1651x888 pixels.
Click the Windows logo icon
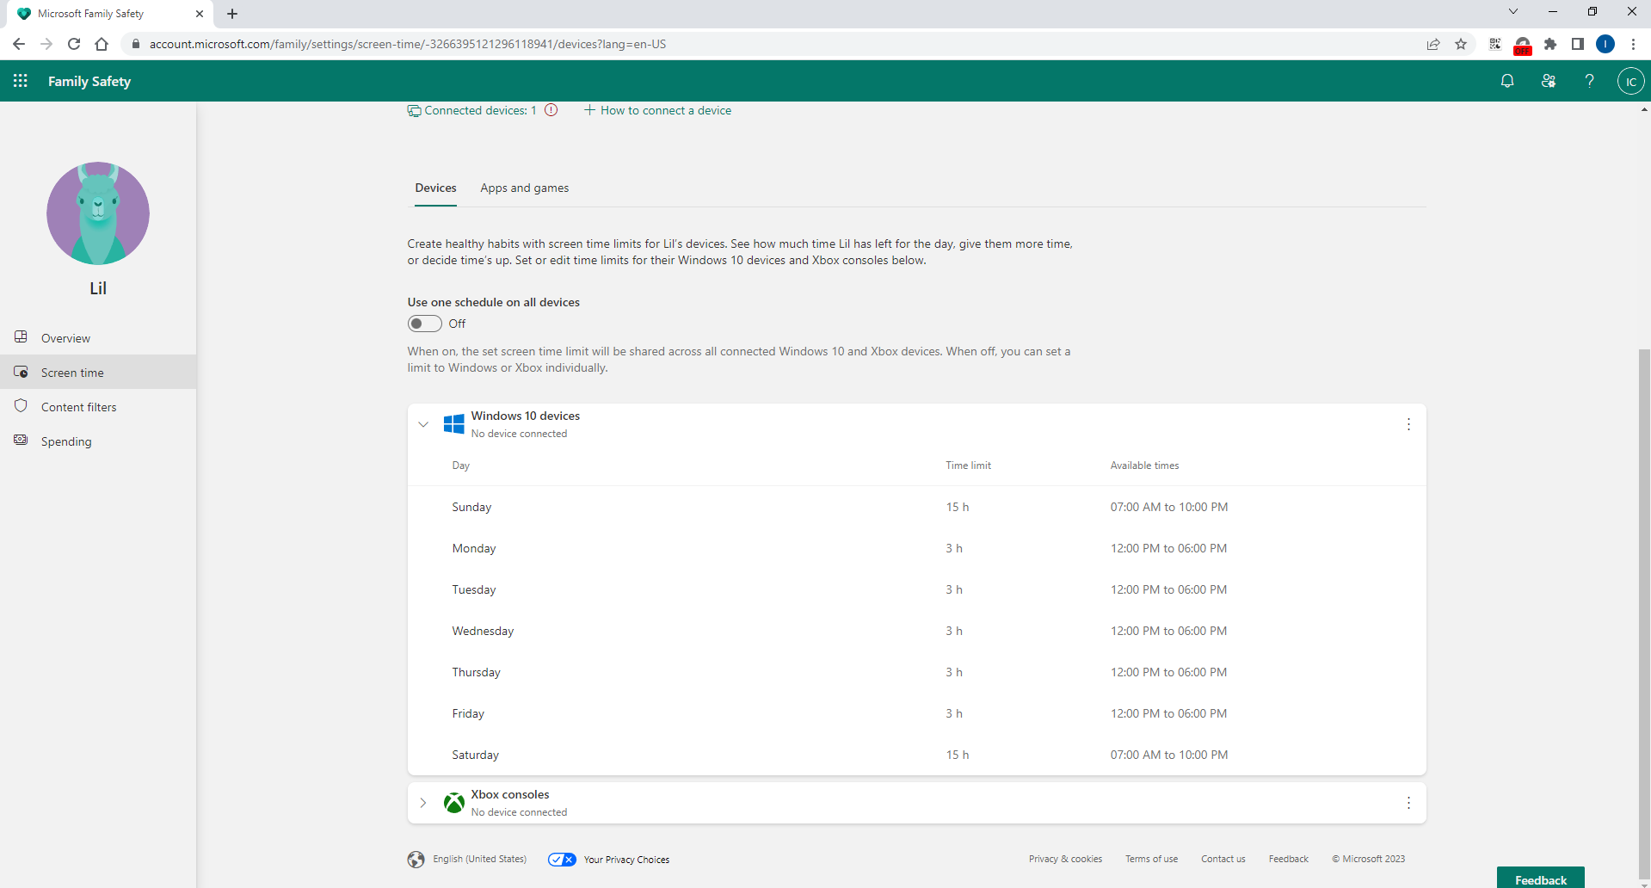454,424
